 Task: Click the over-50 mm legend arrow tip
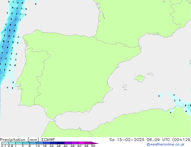[x=95, y=143]
